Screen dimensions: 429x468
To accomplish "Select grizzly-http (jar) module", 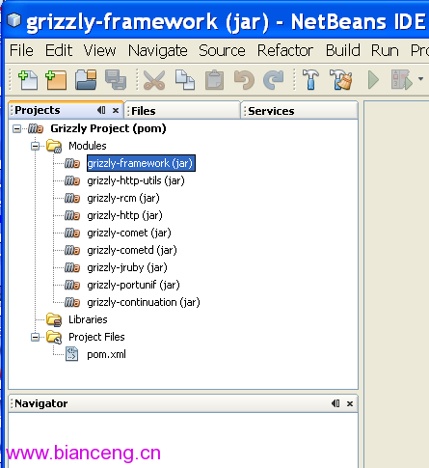I will point(124,215).
